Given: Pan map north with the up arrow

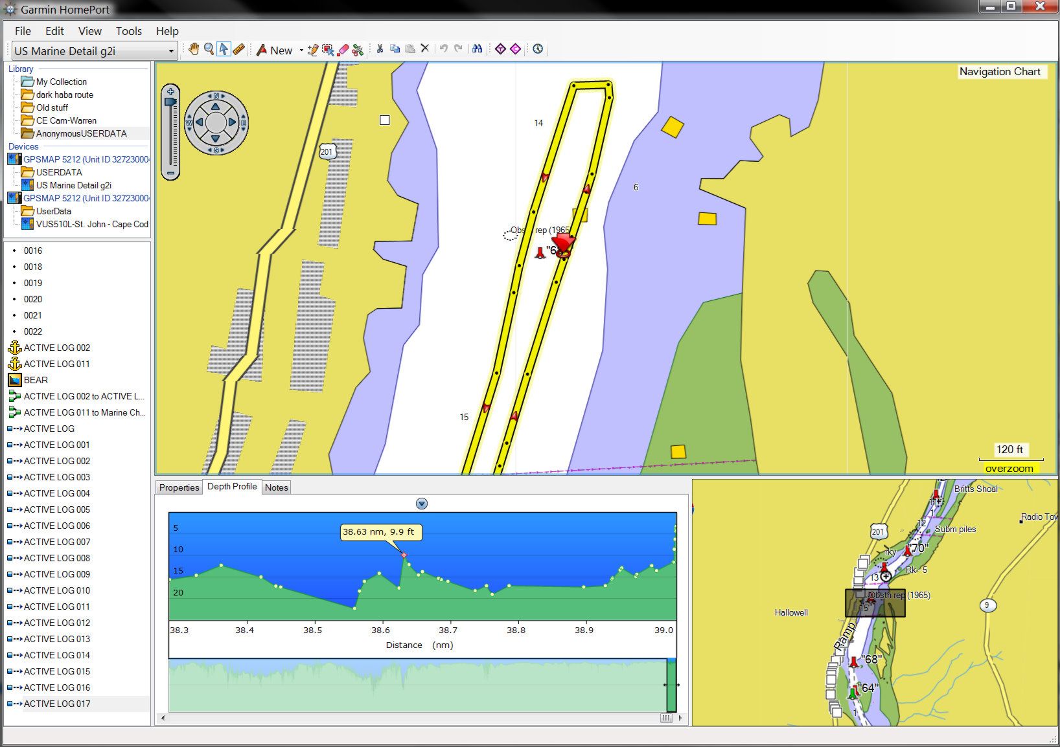Looking at the screenshot, I should [x=216, y=106].
